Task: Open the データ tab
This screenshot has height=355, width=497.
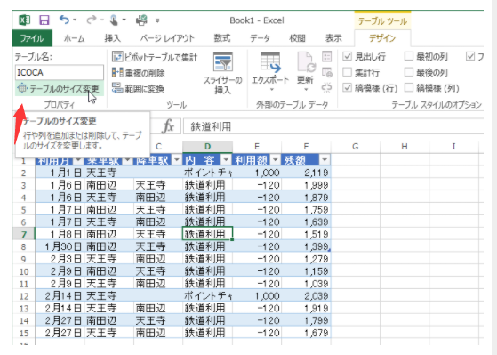Action: tap(260, 38)
